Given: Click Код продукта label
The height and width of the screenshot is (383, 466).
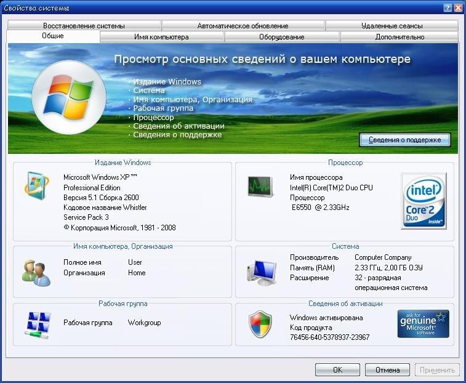Looking at the screenshot, I should [x=311, y=328].
